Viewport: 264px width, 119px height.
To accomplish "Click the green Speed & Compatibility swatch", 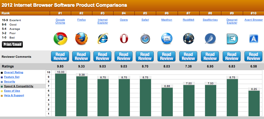I will coord(2,86).
